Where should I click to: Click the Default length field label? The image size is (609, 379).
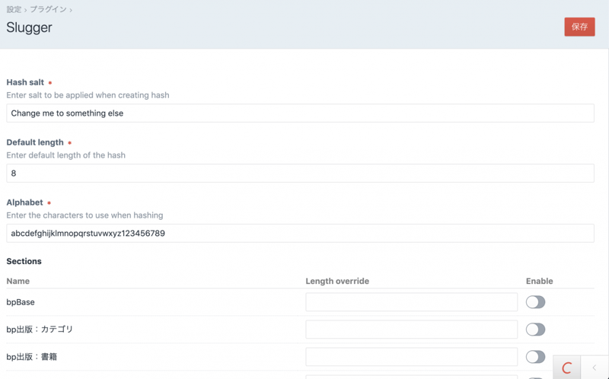(x=35, y=142)
